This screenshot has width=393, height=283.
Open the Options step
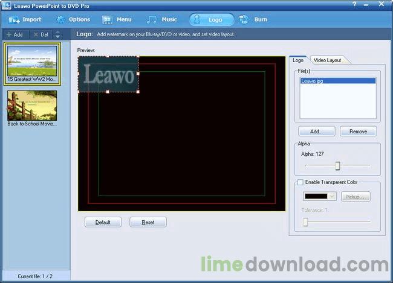pos(73,19)
